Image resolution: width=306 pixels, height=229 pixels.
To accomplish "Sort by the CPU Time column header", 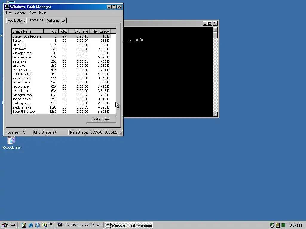I will coord(79,31).
